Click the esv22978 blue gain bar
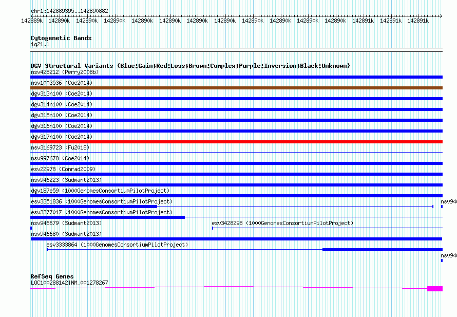The image size is (457, 317). 236,174
